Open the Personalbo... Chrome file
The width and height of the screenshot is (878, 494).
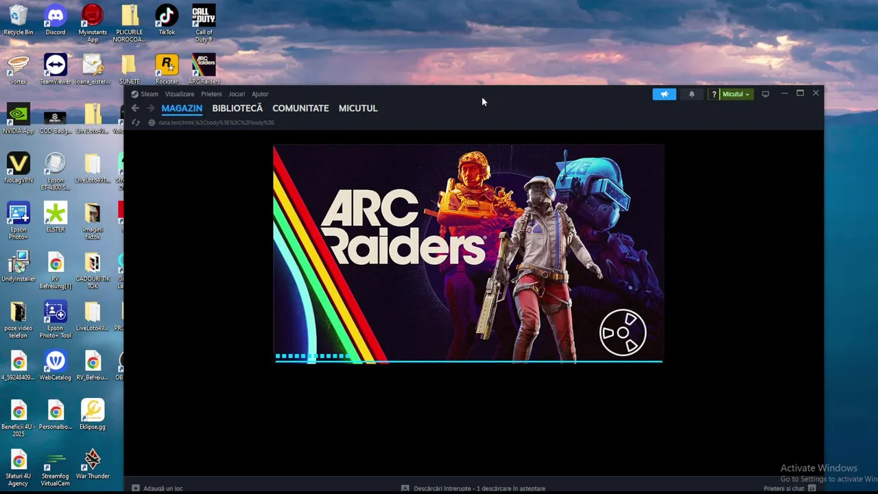[56, 416]
